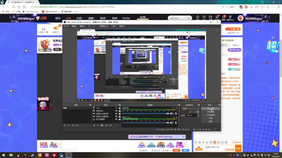
Task: Open Steam from the Windows taskbar
Action: pos(32,155)
